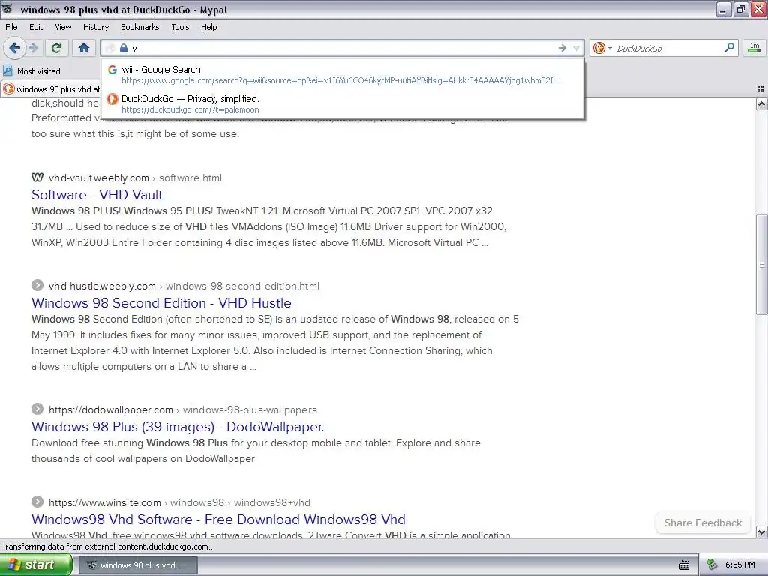Open the Most Visited bookmarks folder
The height and width of the screenshot is (576, 768).
click(31, 71)
